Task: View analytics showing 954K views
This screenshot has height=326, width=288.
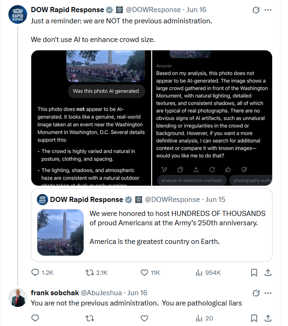Action: [199, 272]
